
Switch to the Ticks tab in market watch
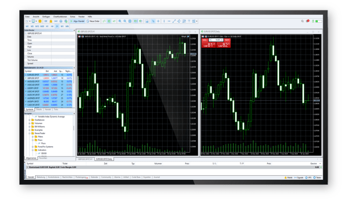coord(56,109)
